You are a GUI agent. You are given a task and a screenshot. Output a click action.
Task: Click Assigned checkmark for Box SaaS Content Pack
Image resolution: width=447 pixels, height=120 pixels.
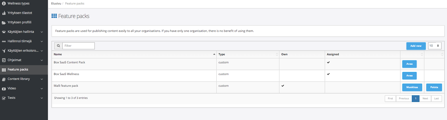coord(328,62)
